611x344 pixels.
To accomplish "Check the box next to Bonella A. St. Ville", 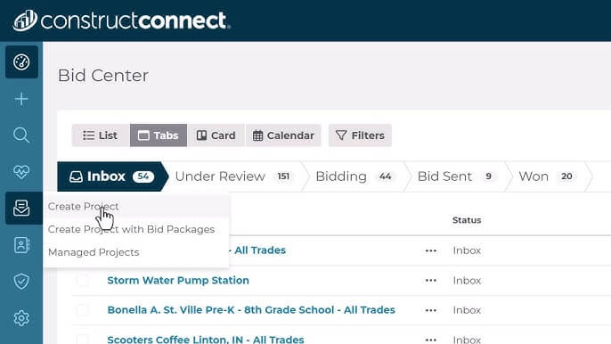I will [82, 310].
